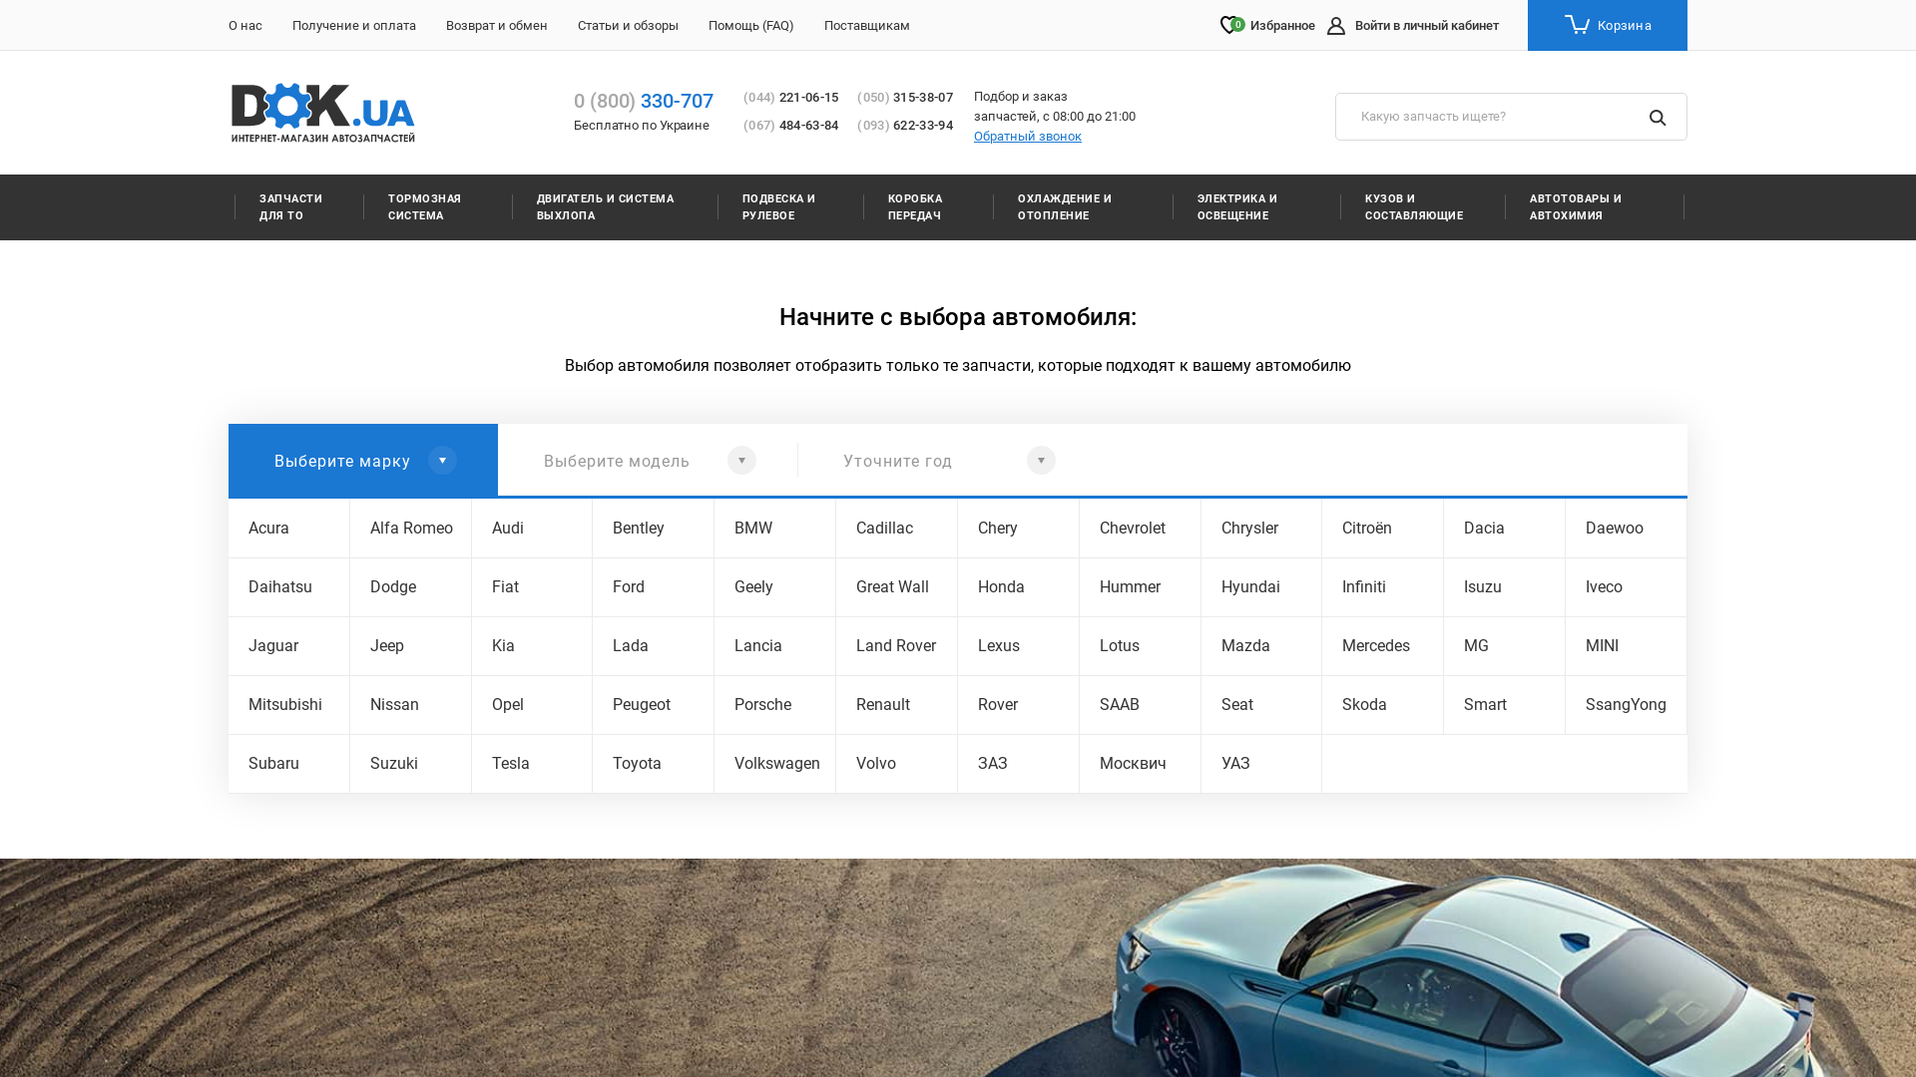Select the Land Rover brand
The width and height of the screenshot is (1916, 1077).
point(896,645)
